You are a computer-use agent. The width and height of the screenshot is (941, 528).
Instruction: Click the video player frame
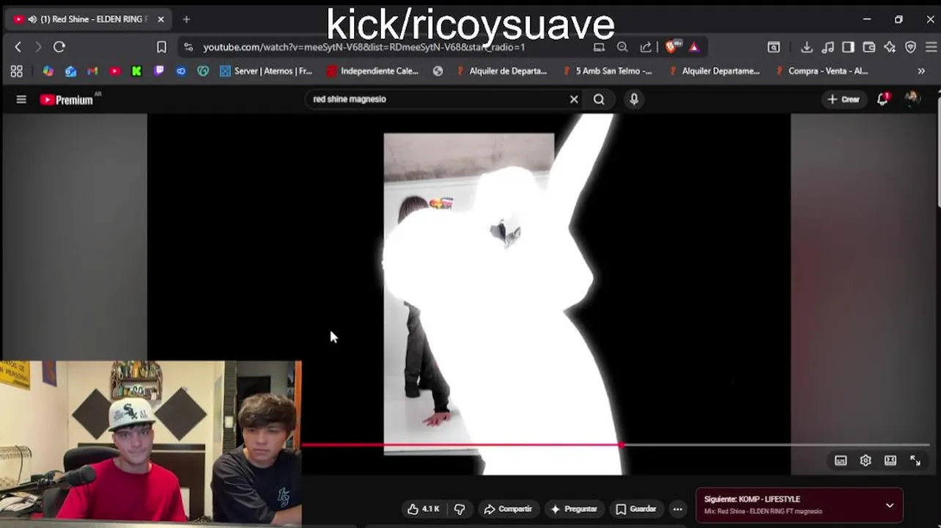pyautogui.click(x=469, y=293)
